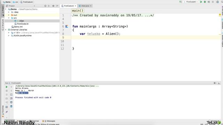The image size is (223, 125).
Task: Click Collapse All icon in Project panel
Action: (49, 6)
